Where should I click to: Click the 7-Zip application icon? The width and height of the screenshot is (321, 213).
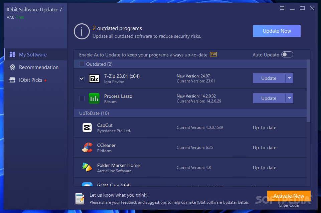coord(94,78)
